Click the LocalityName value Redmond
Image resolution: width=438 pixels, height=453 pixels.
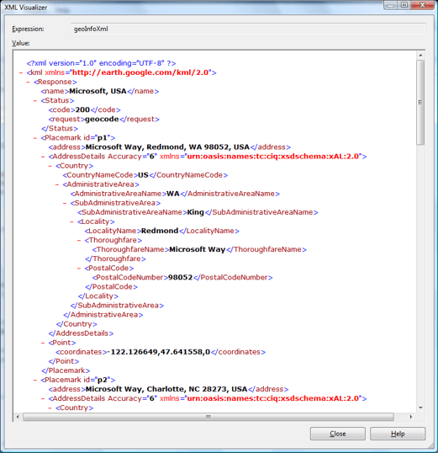pos(160,231)
